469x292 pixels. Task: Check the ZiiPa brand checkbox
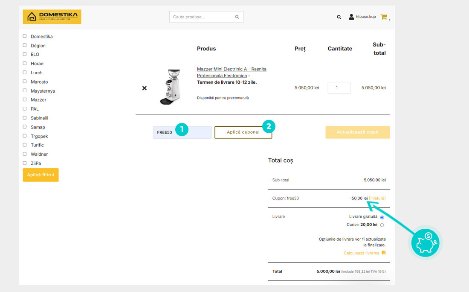(x=25, y=163)
